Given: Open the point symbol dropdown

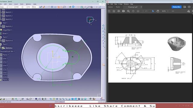Looking at the screenshot, I should click(25, 7).
